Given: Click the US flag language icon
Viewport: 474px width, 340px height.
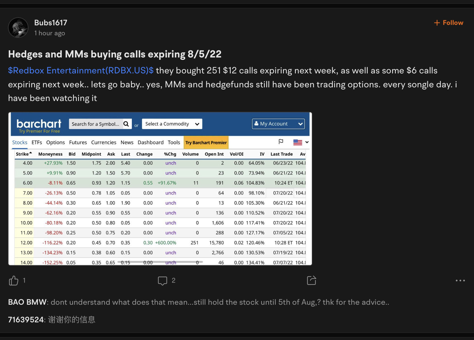Looking at the screenshot, I should [x=298, y=142].
